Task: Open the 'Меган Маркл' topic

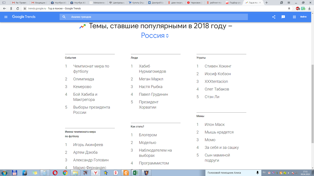Action: [x=151, y=79]
